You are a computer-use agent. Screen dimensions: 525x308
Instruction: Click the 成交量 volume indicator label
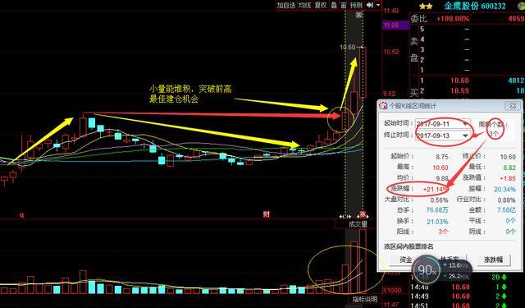click(358, 224)
